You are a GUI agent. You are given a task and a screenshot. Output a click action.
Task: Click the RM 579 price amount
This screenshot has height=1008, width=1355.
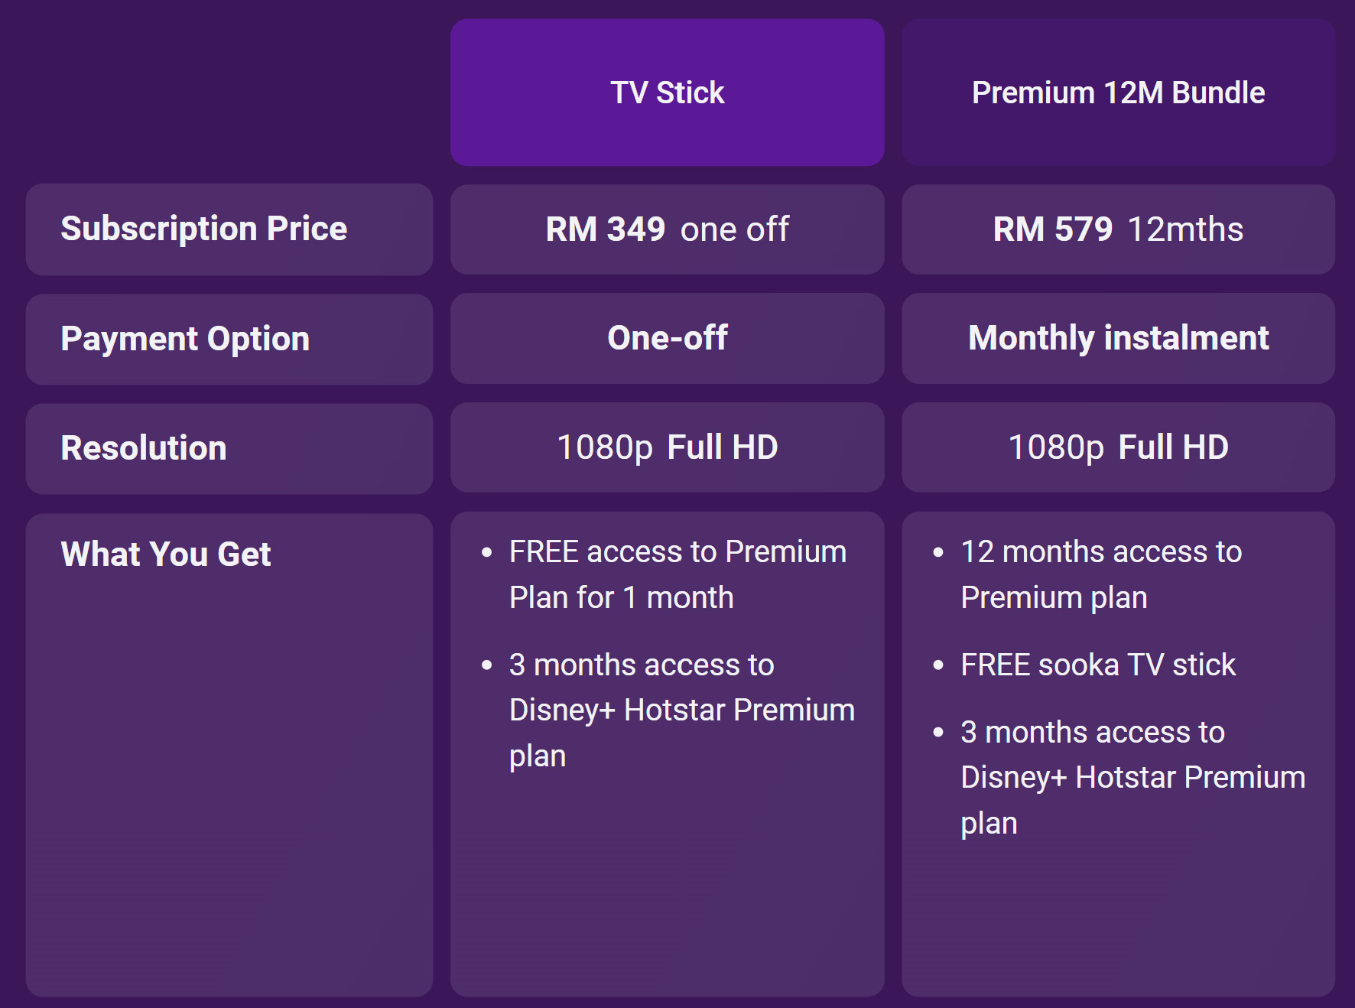pyautogui.click(x=1052, y=229)
